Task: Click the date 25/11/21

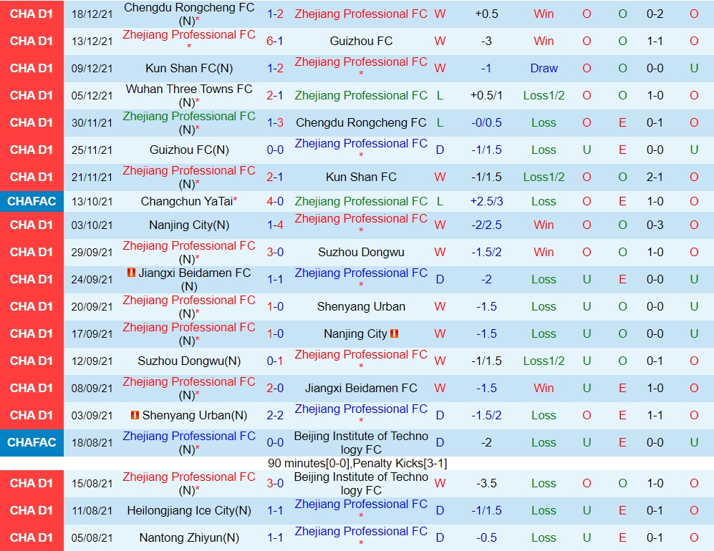Action: tap(92, 150)
